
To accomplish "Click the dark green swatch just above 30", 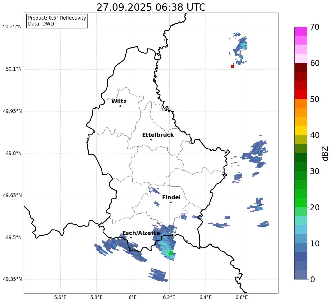I will [x=301, y=166].
